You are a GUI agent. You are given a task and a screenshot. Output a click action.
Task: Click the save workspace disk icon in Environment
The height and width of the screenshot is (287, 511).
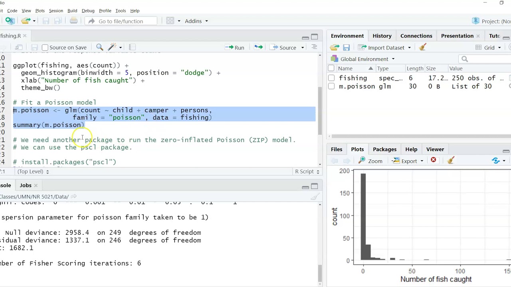[346, 47]
